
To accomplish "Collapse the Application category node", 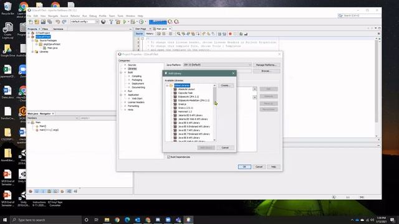I will coord(121,95).
